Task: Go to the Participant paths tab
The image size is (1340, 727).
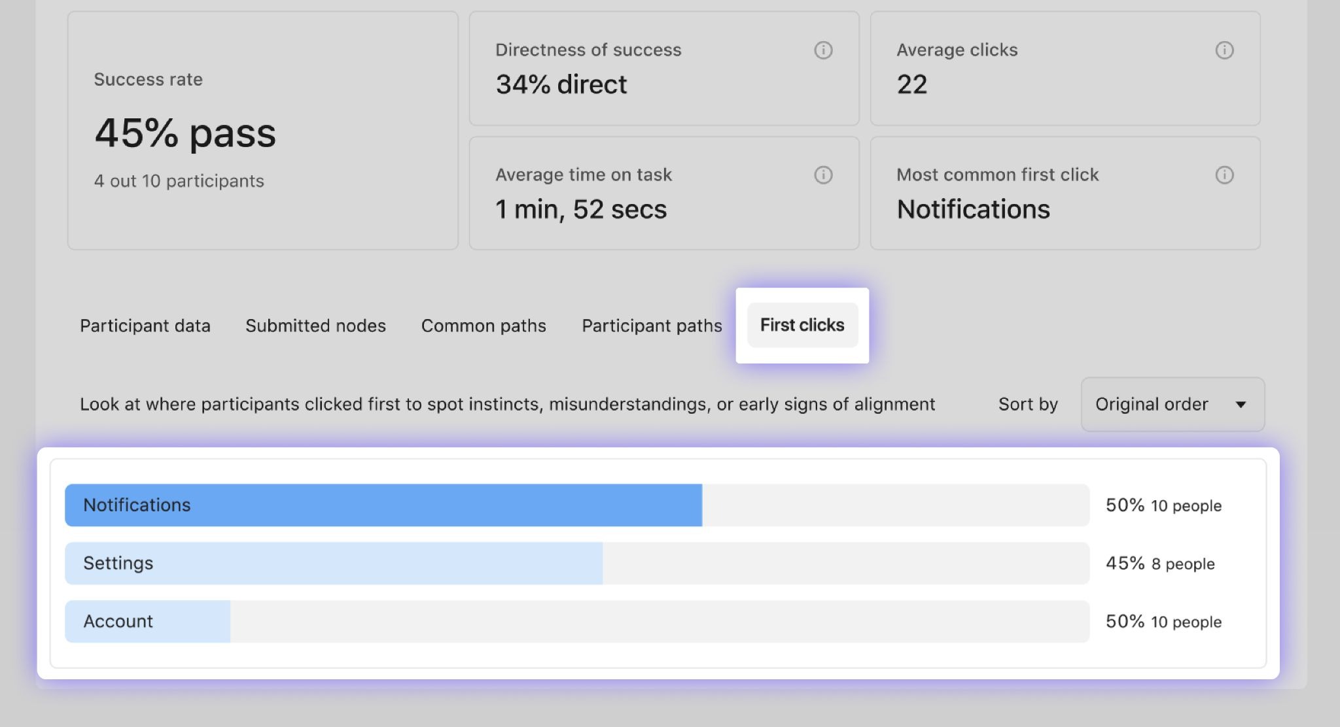Action: pyautogui.click(x=652, y=326)
